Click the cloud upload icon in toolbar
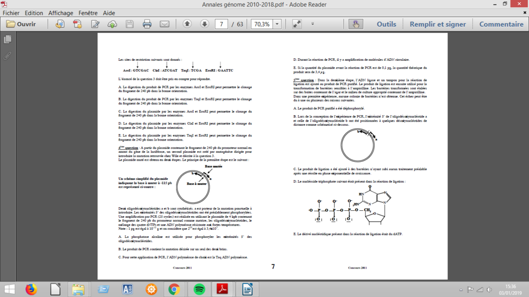Viewport: 529px width, 297px height. pyautogui.click(x=112, y=24)
